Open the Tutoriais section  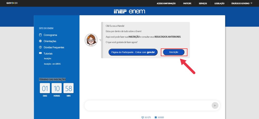[x=48, y=53]
